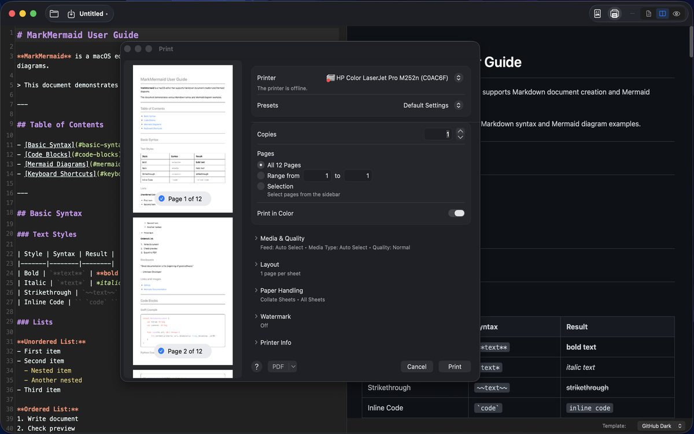Screen dimensions: 694x434
Task: Click the save document icon beside Untitled
Action: 72,14
